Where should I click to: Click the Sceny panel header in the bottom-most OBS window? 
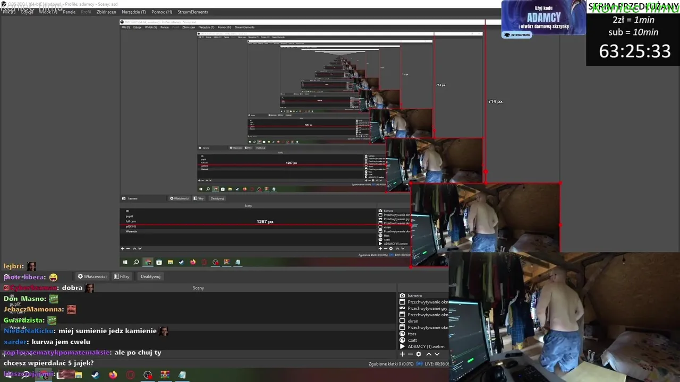198,288
